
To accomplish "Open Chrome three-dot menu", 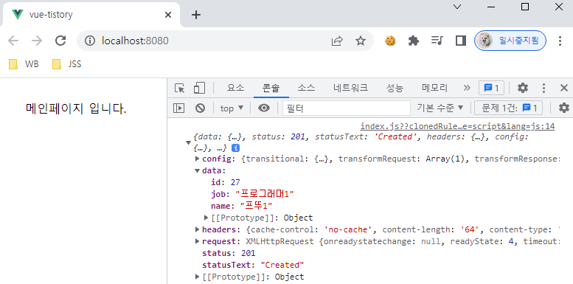I will tap(560, 41).
